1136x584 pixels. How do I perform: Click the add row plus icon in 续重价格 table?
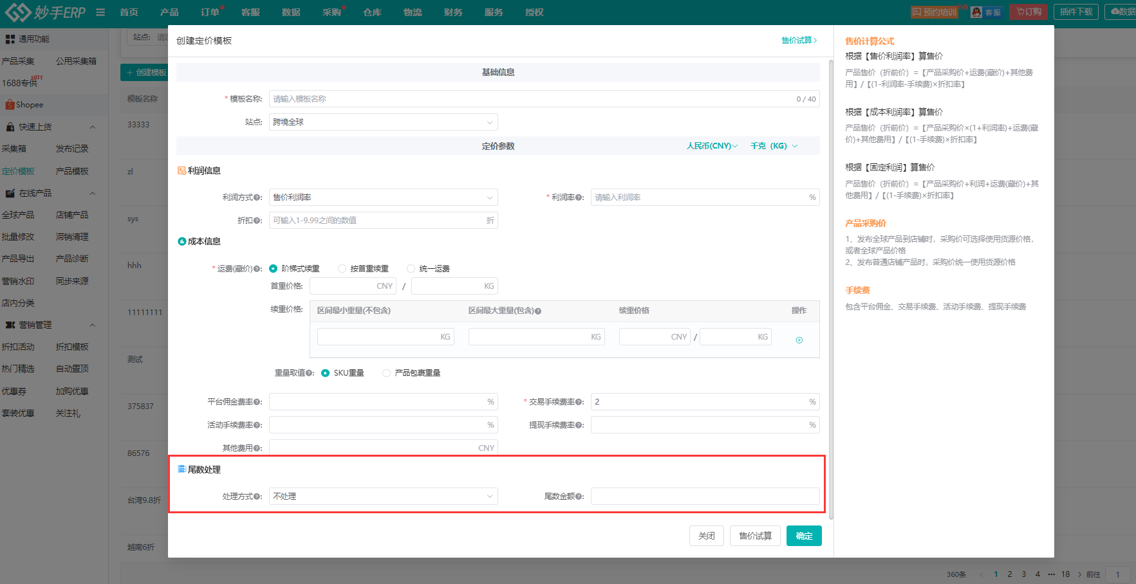pos(799,340)
